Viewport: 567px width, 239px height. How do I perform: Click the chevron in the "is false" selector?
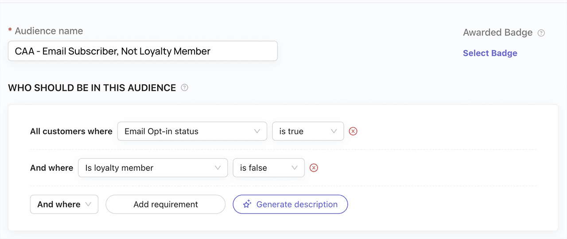(x=295, y=168)
